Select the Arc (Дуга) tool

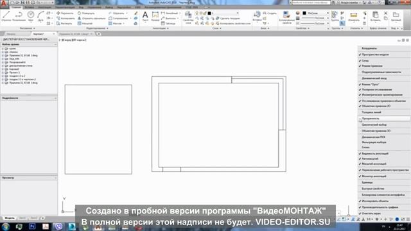40,16
